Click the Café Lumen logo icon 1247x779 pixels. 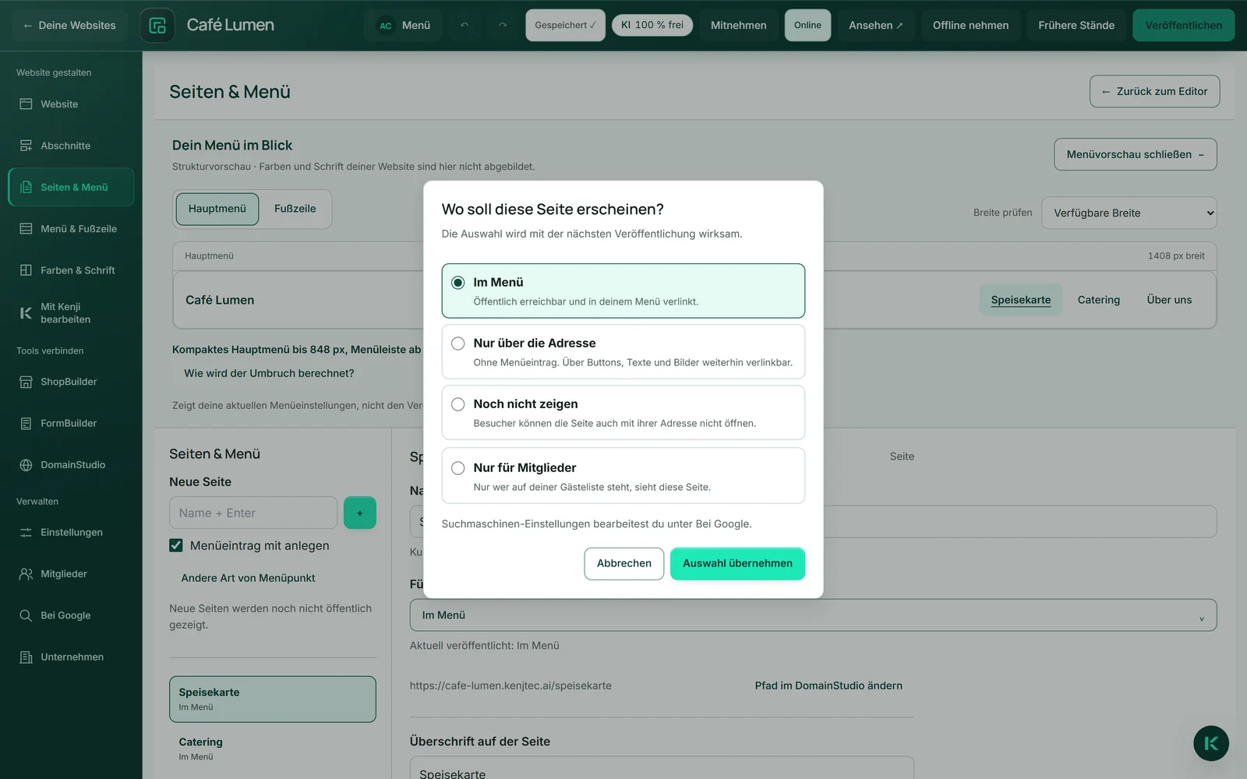pyautogui.click(x=157, y=25)
